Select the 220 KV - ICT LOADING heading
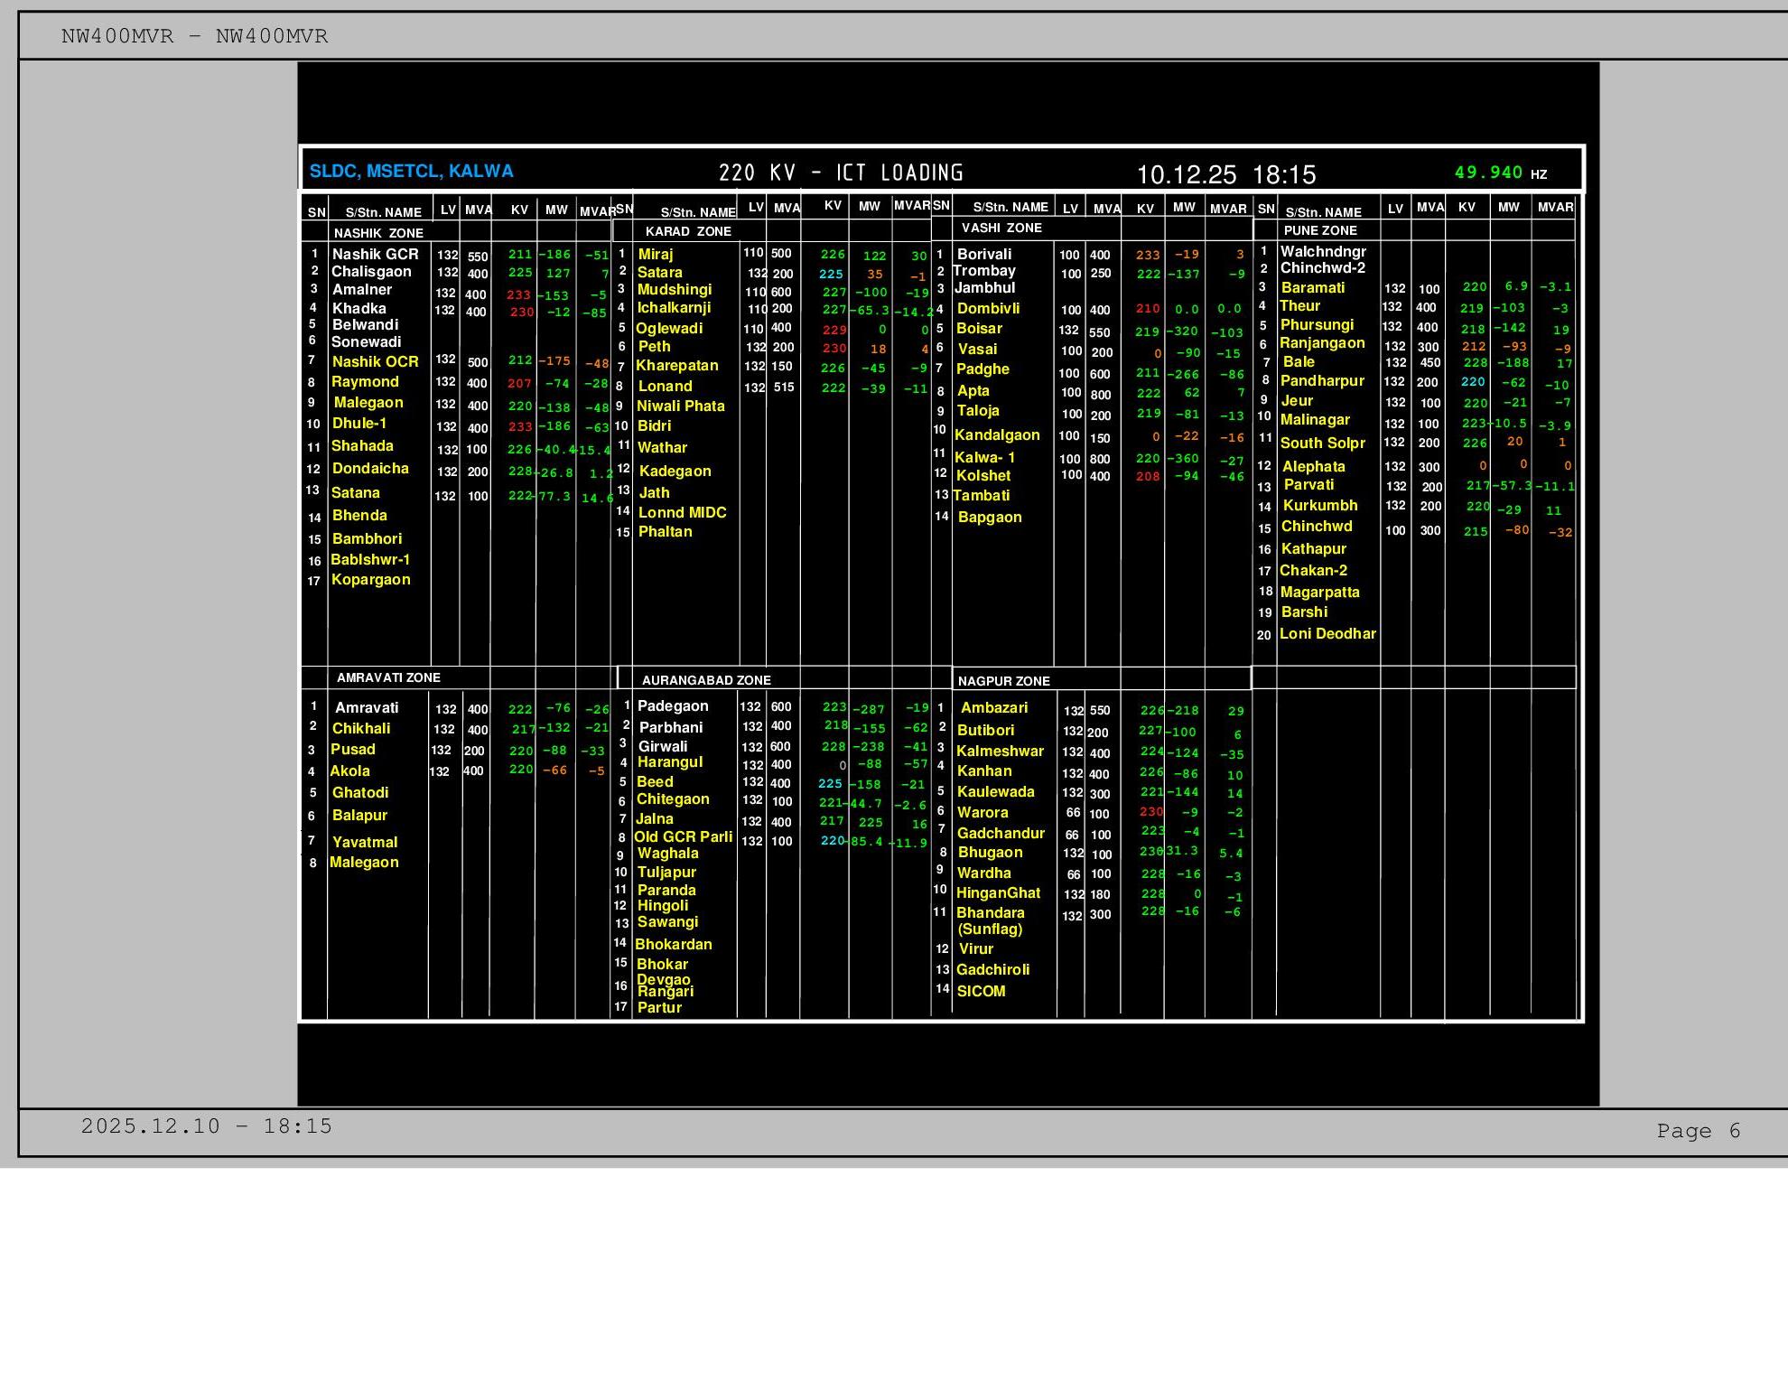The image size is (1788, 1382). (841, 173)
